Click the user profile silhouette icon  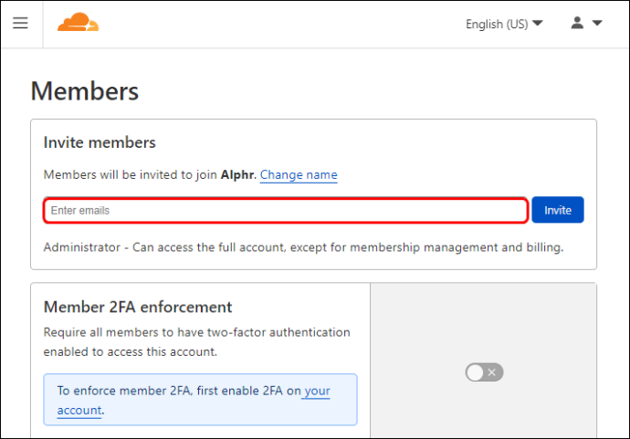click(x=577, y=23)
